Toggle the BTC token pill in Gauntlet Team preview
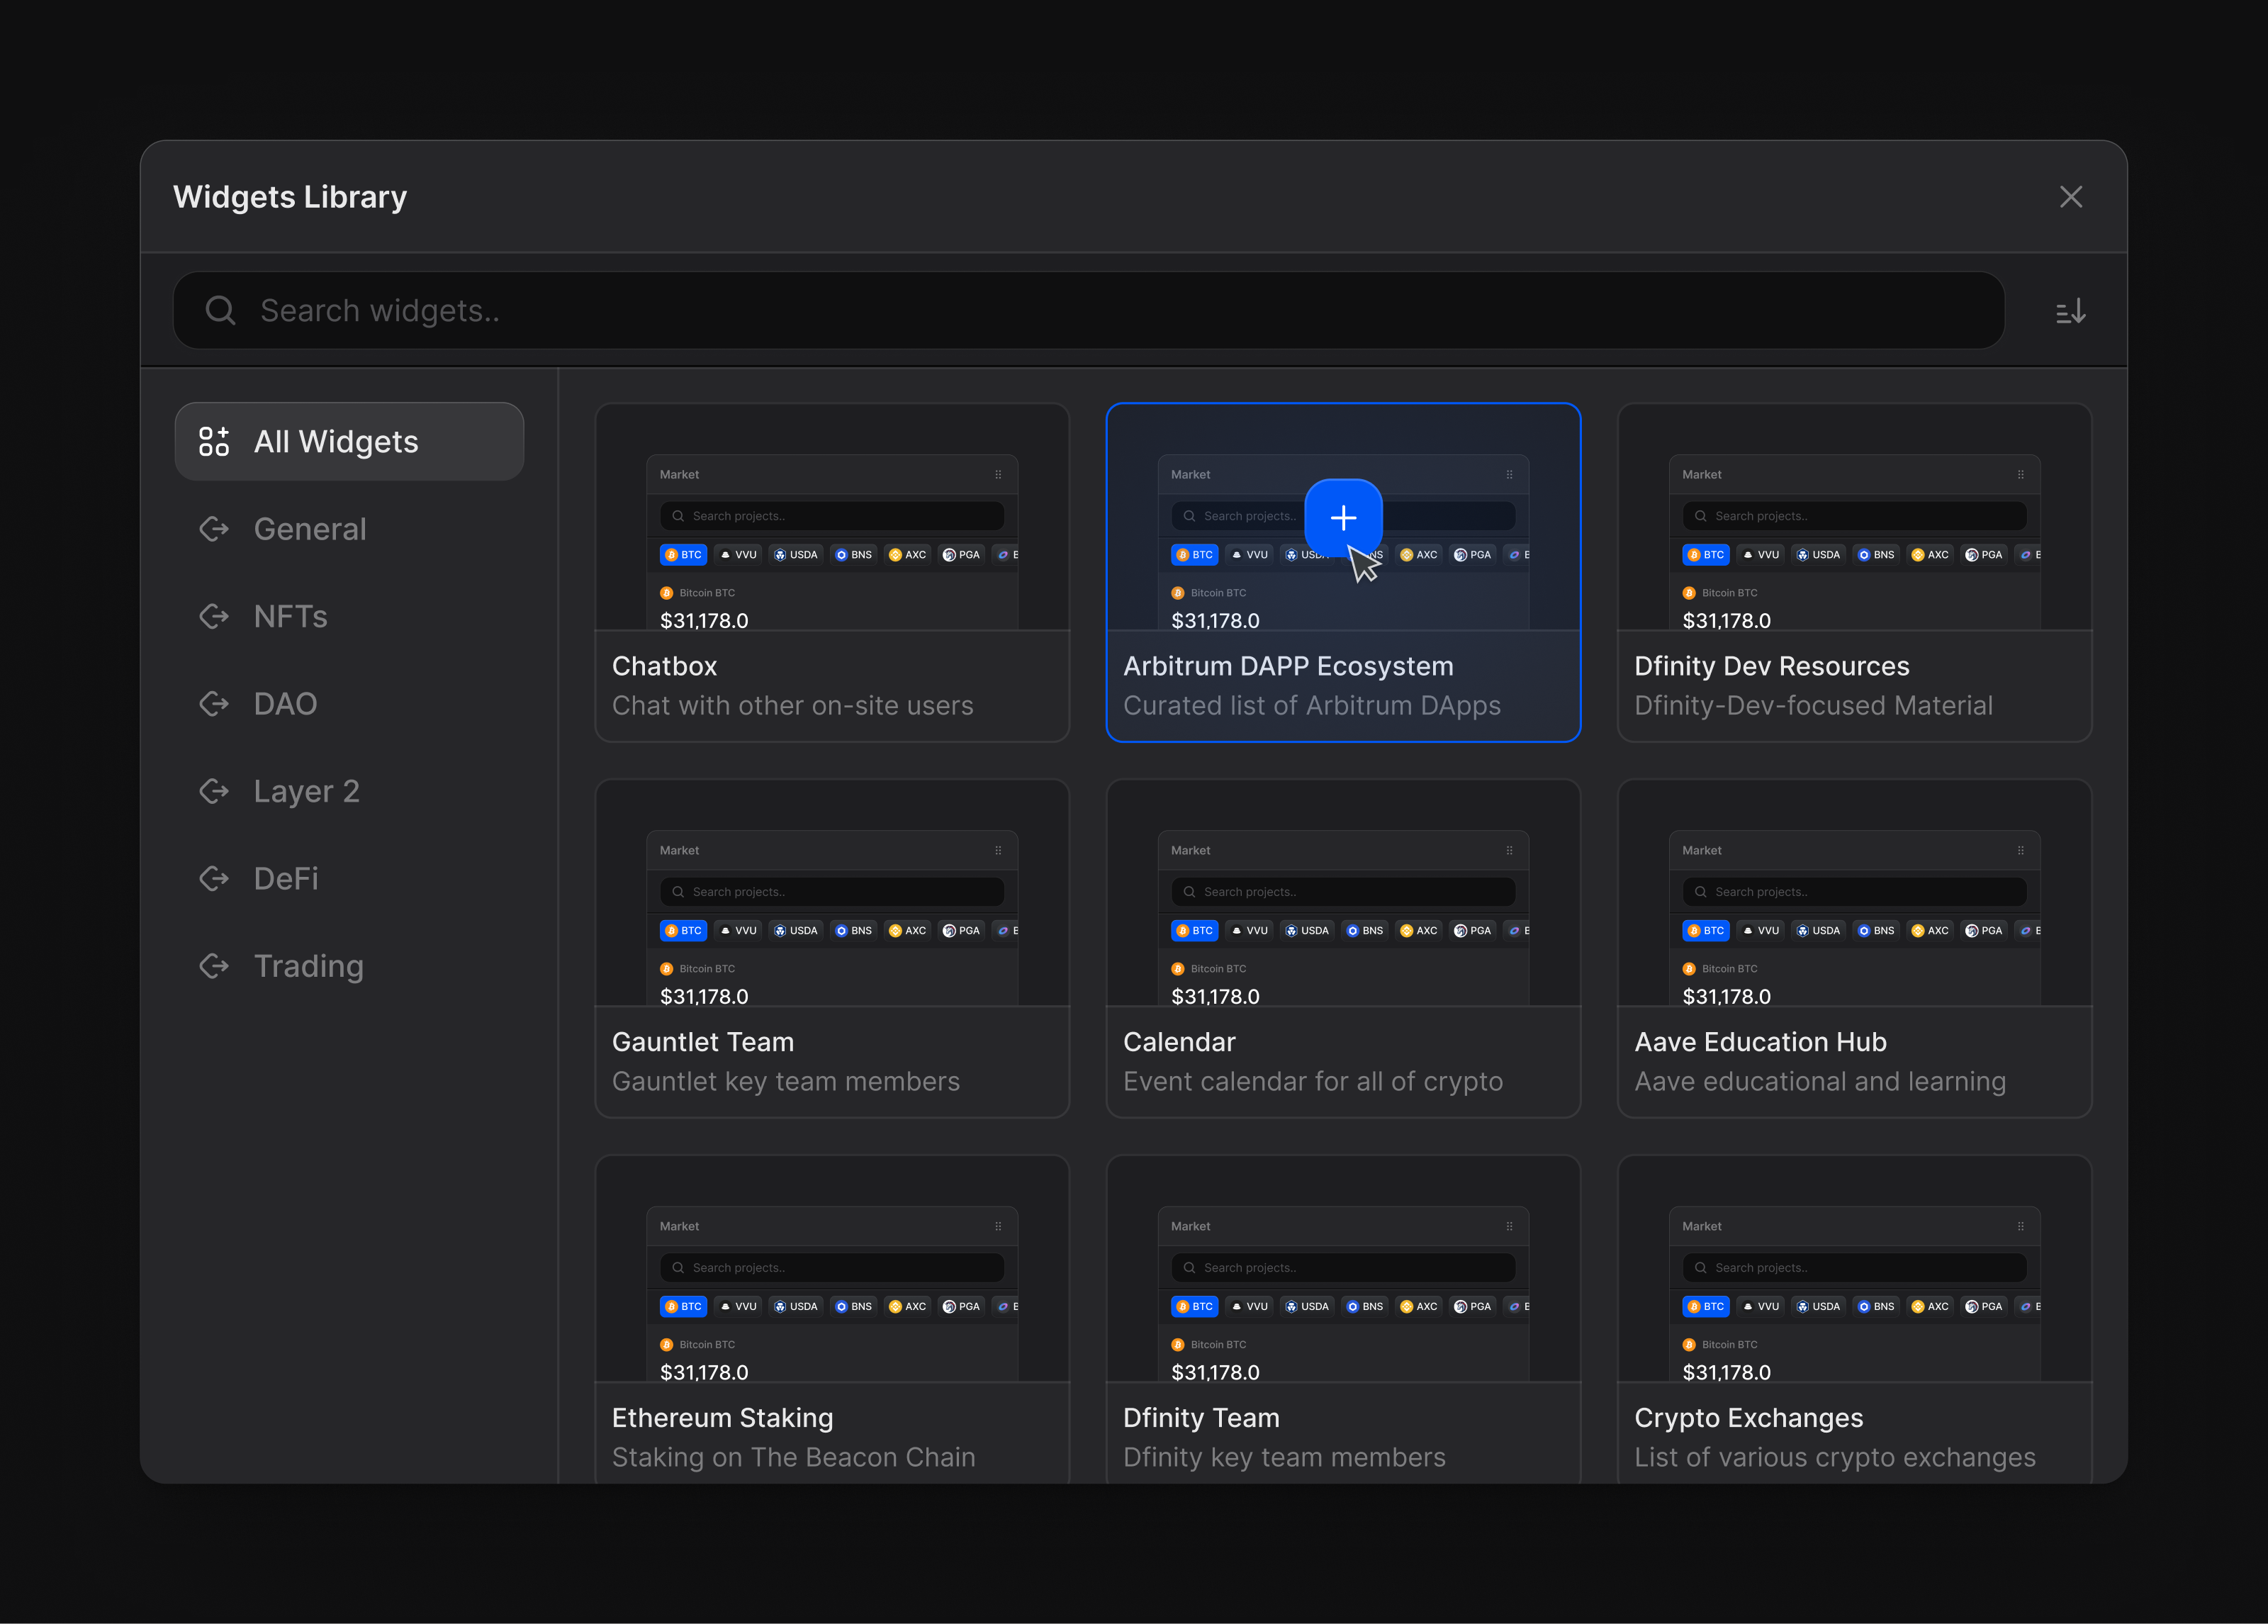 tap(683, 930)
